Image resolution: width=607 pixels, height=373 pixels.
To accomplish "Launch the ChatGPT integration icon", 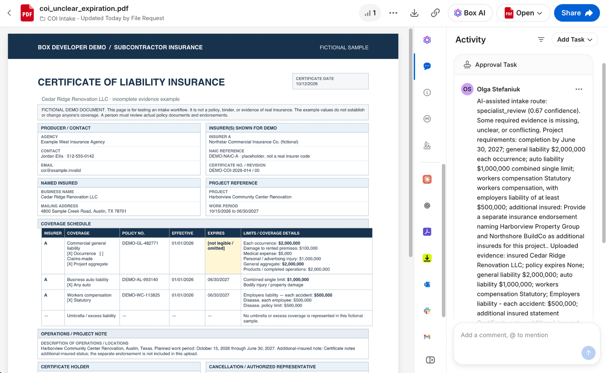I will pyautogui.click(x=427, y=205).
